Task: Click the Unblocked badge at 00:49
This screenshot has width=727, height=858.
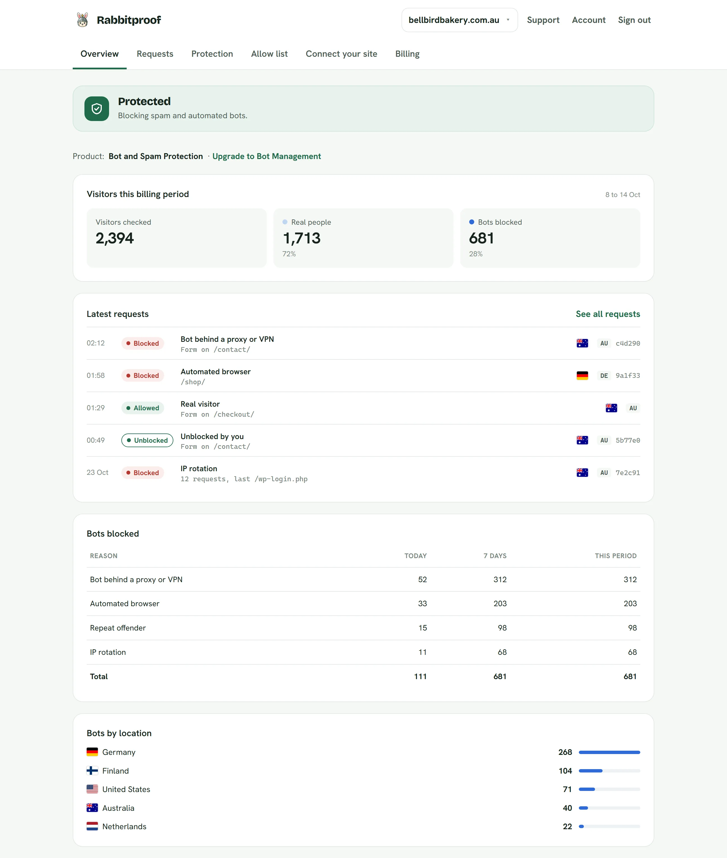Action: click(147, 440)
